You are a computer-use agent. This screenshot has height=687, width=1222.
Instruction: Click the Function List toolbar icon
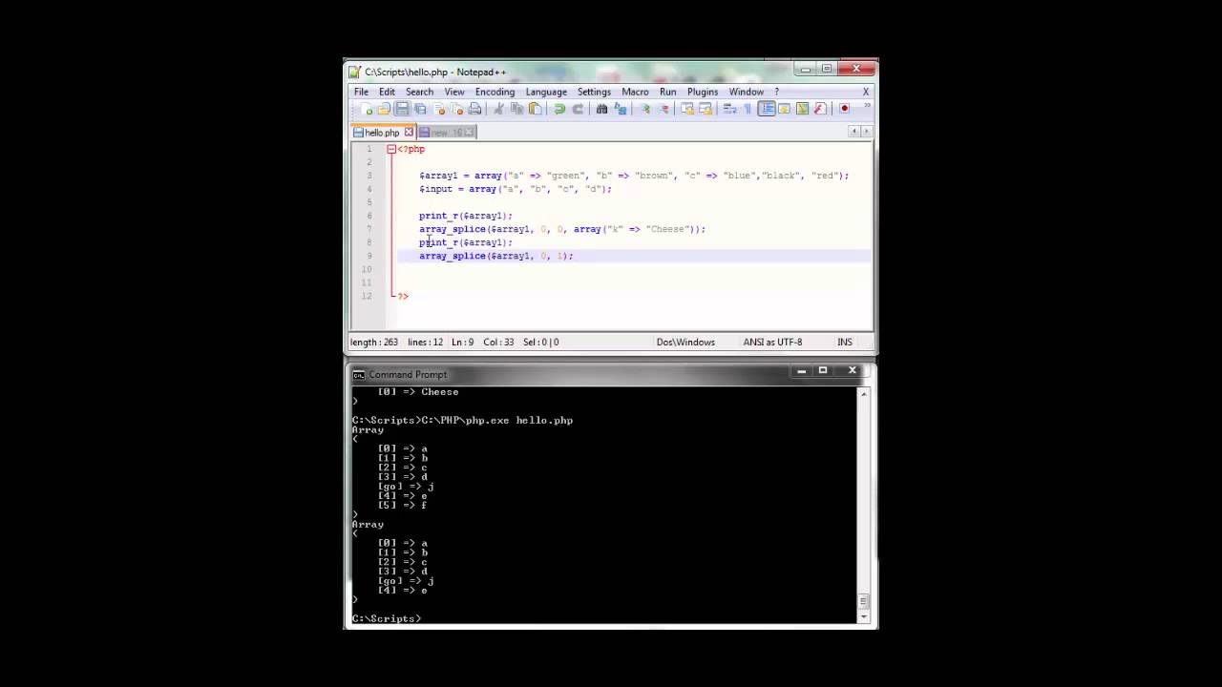tap(819, 109)
